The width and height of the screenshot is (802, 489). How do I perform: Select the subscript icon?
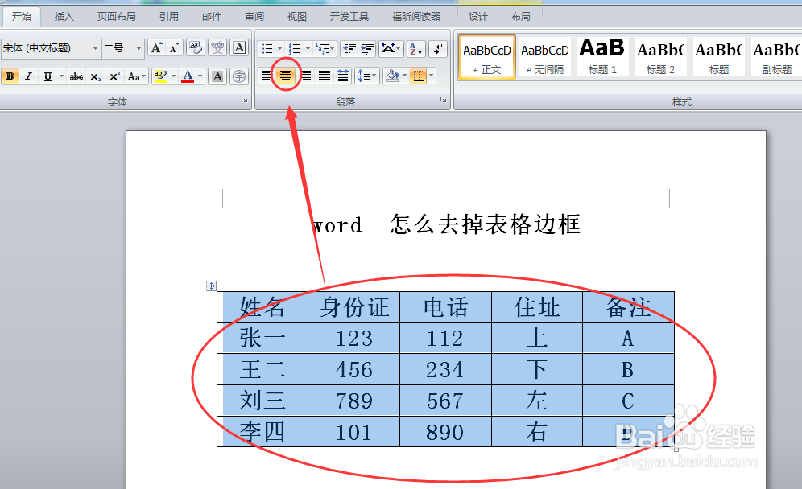click(95, 76)
